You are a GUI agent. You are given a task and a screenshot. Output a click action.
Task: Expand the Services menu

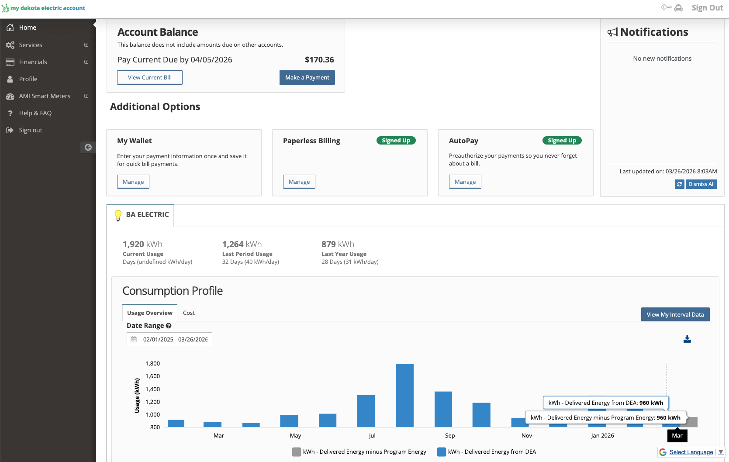[x=86, y=45]
